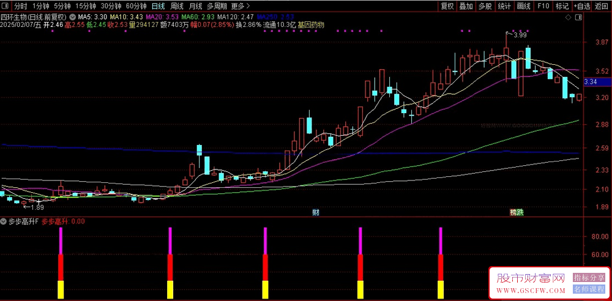The width and height of the screenshot is (612, 301).
Task: Click the 返回 back button
Action: tap(602, 6)
